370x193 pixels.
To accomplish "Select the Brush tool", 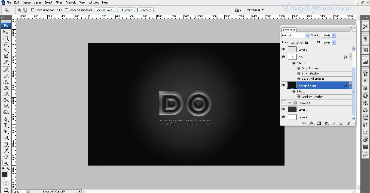I will (x=6, y=76).
